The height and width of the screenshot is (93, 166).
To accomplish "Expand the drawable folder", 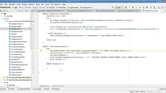I will point(4,85).
